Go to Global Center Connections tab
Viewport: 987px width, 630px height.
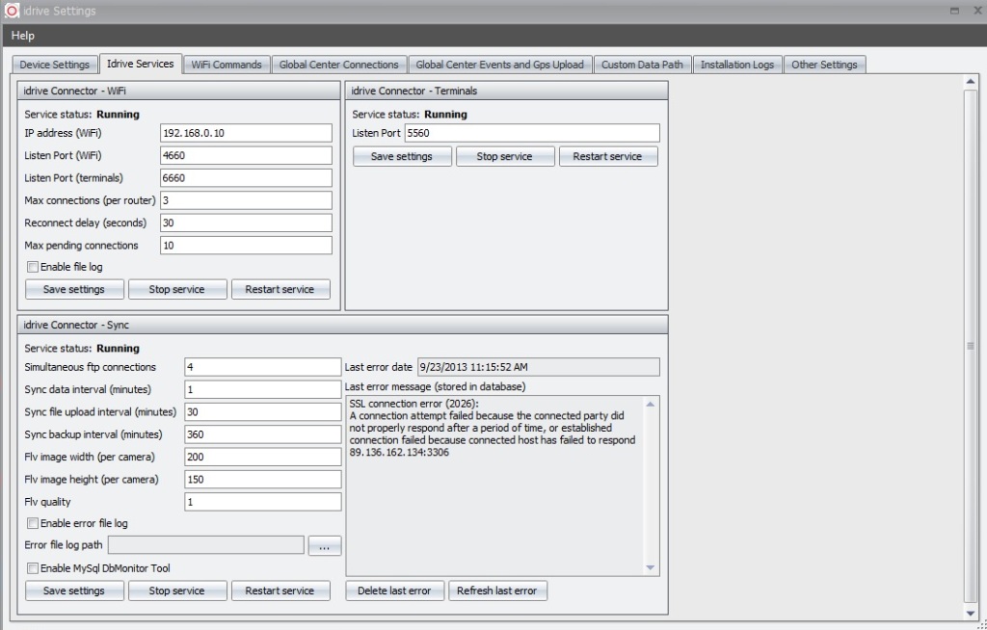tap(338, 65)
